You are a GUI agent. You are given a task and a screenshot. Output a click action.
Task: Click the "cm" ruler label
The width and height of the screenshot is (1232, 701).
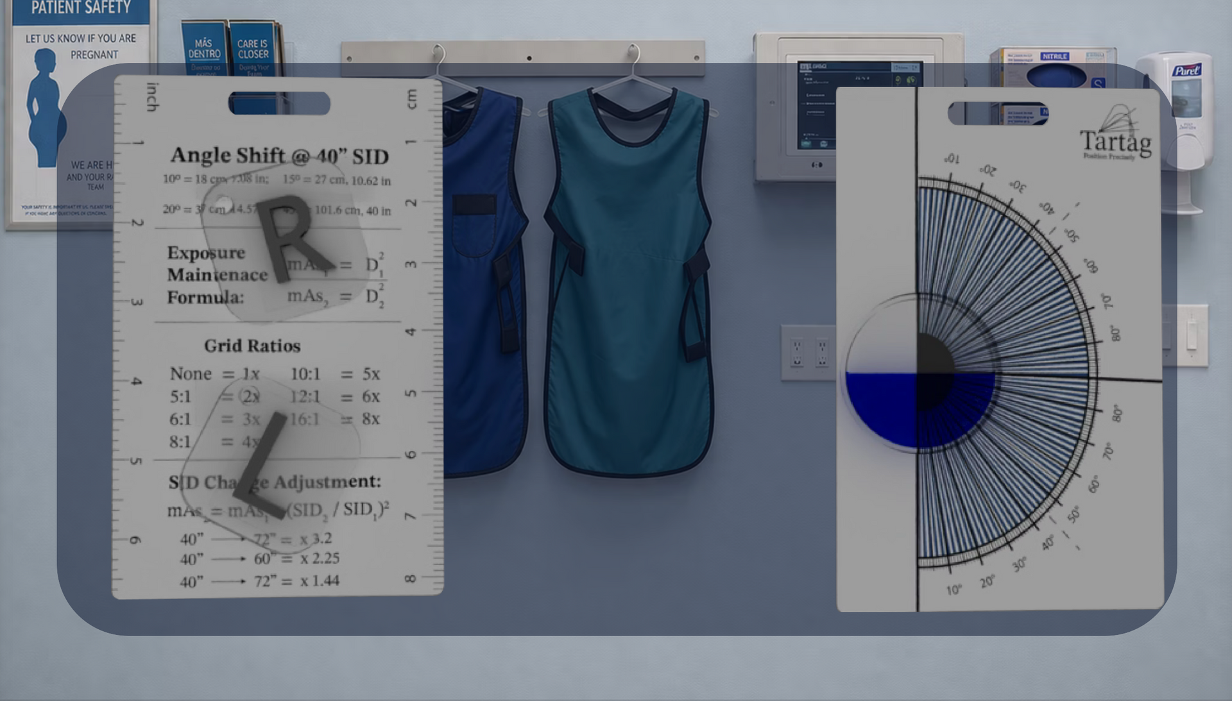pos(412,99)
